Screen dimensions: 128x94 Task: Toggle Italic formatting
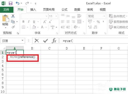[x=29, y=22]
